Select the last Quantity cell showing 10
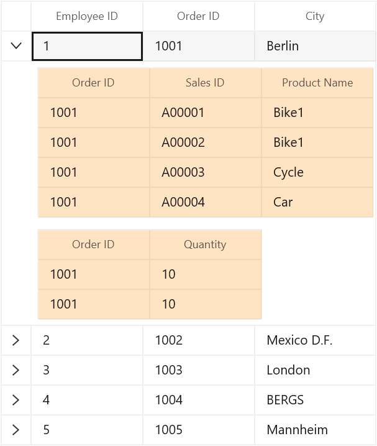377x446 pixels. coord(205,304)
